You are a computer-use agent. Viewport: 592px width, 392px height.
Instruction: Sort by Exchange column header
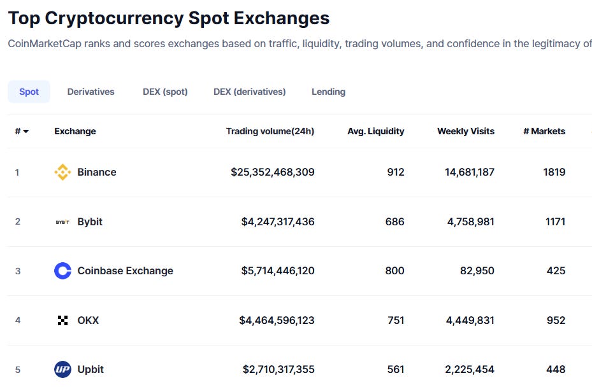75,131
